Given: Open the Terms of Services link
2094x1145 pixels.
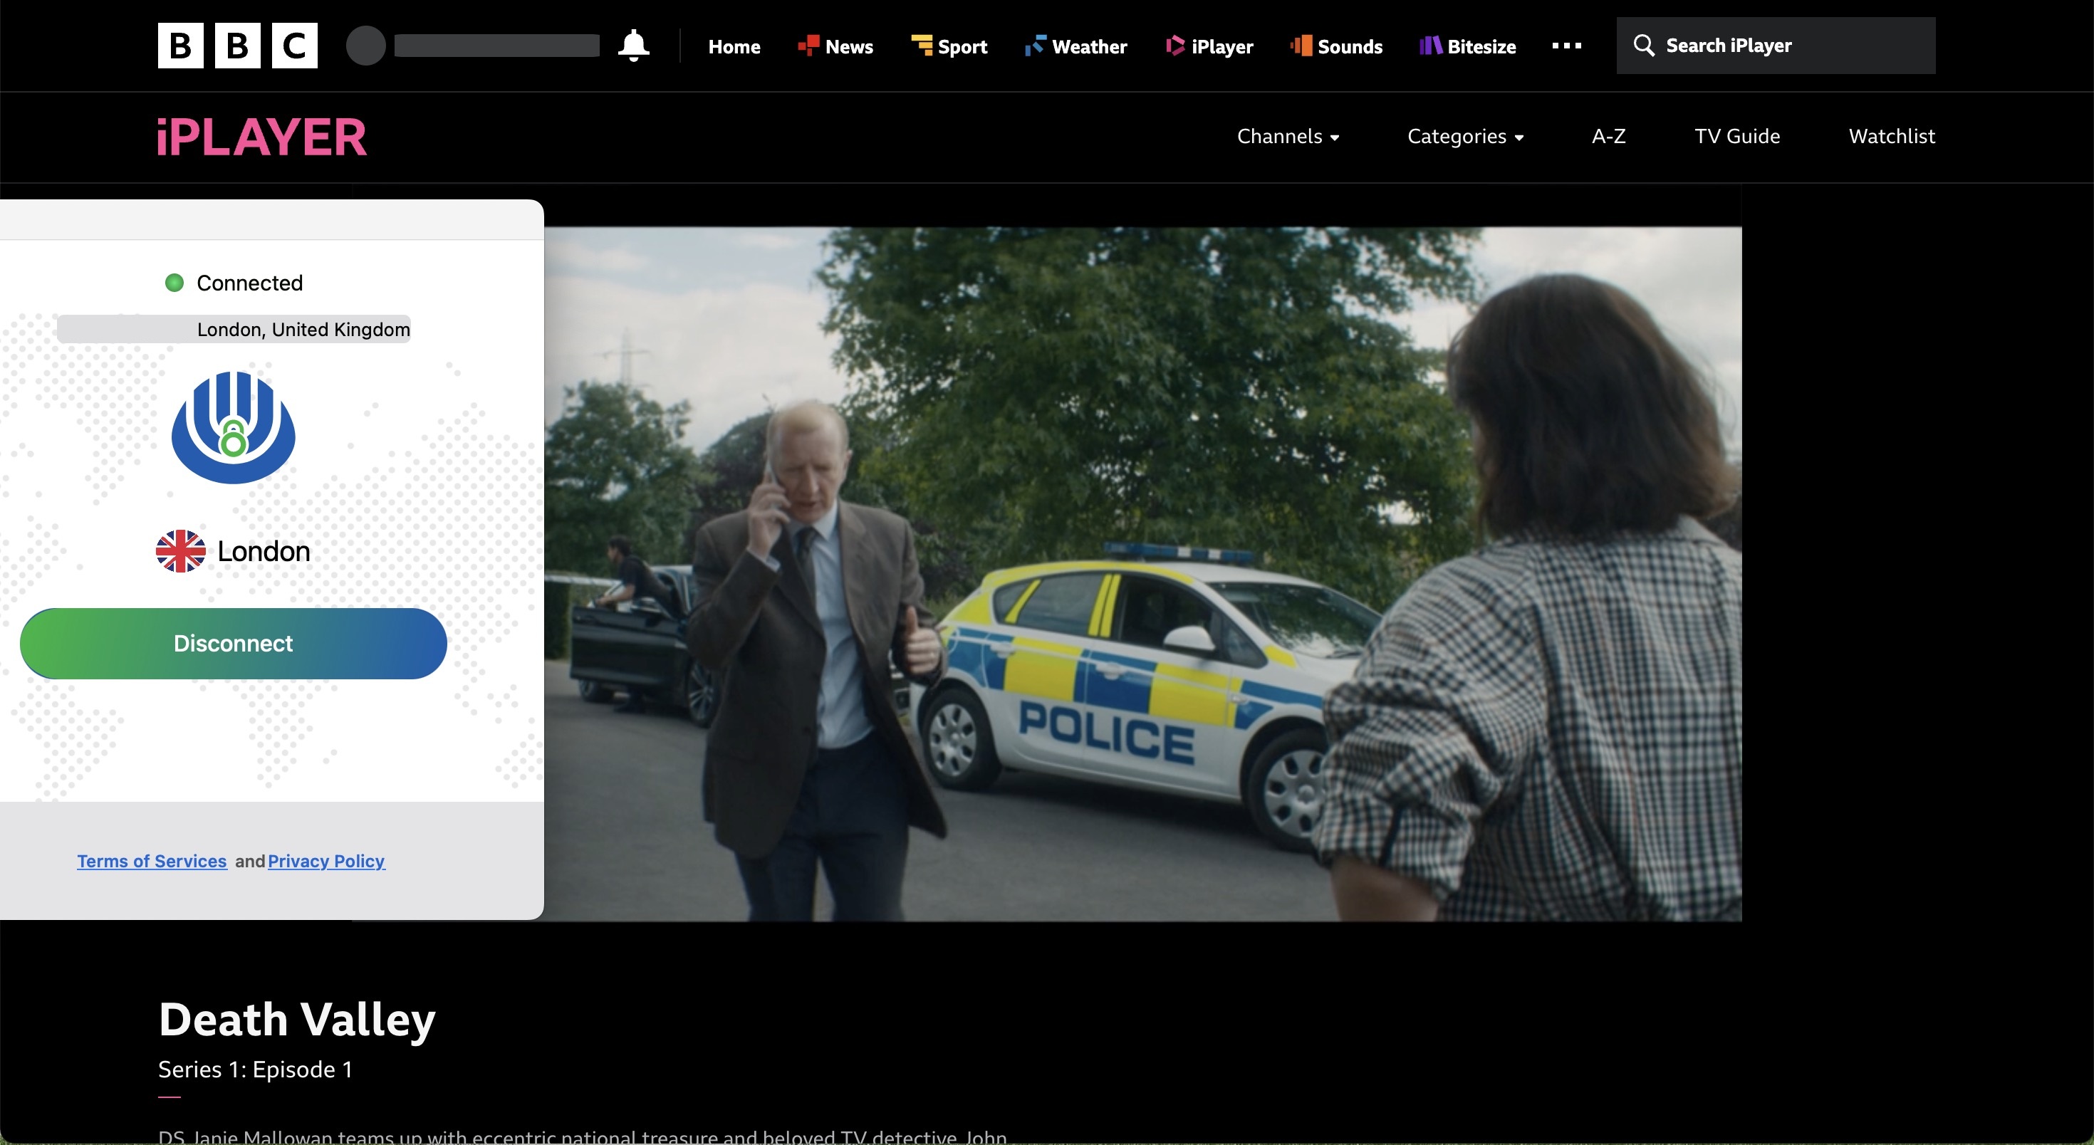Looking at the screenshot, I should pyautogui.click(x=152, y=861).
